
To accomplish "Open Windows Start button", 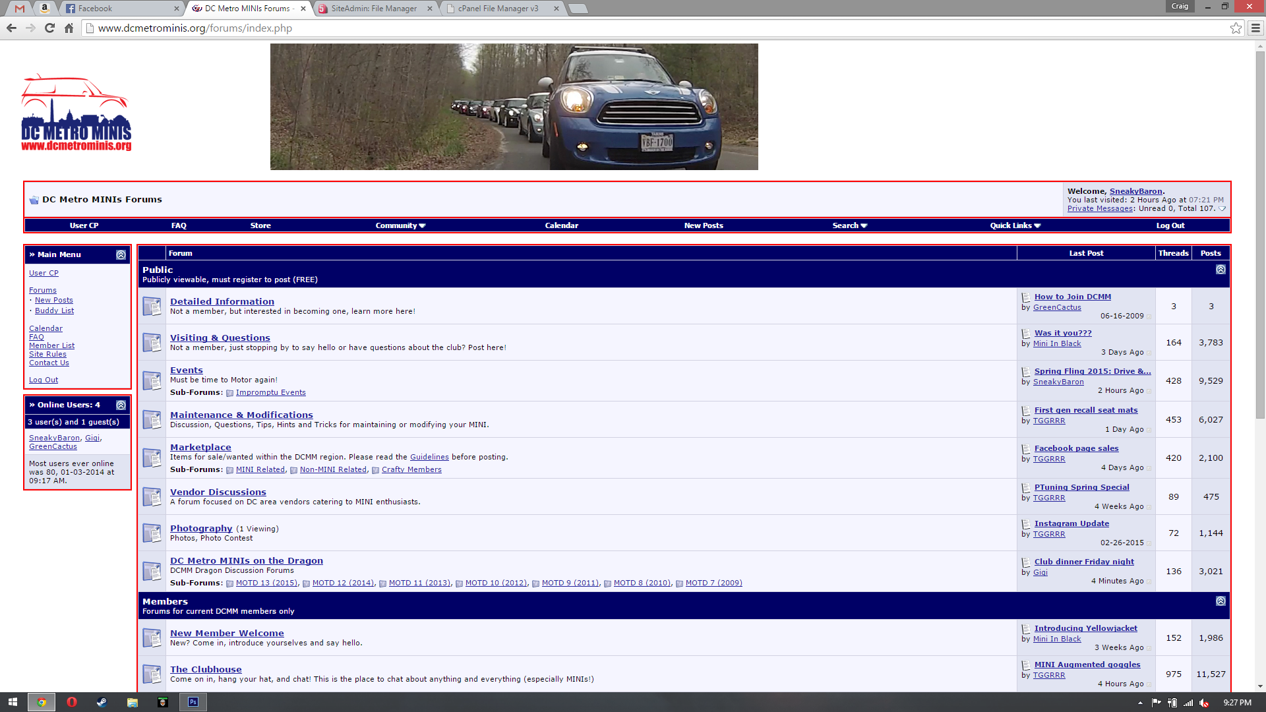I will (x=13, y=702).
